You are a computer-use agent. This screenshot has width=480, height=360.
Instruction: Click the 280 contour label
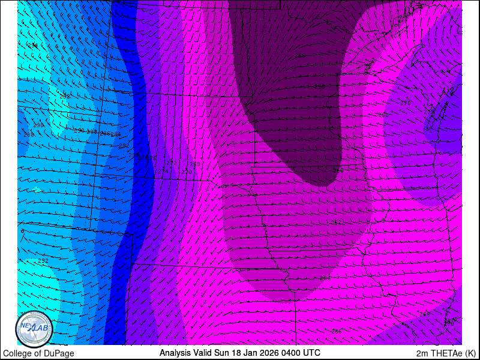[x=134, y=155]
